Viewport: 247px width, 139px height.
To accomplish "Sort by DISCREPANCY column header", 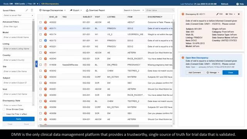I will click(x=155, y=17).
